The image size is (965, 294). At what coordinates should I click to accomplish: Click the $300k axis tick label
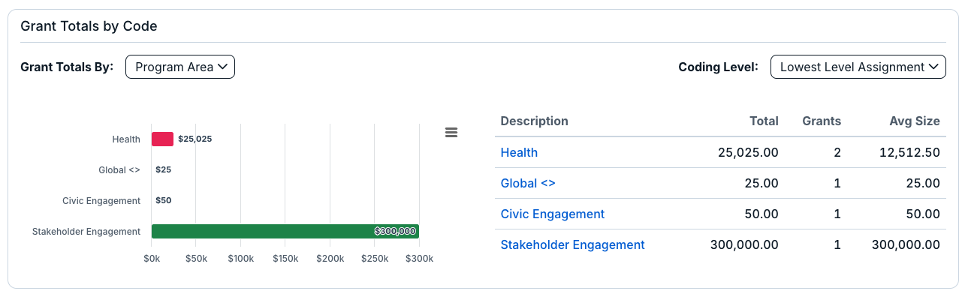pos(419,259)
